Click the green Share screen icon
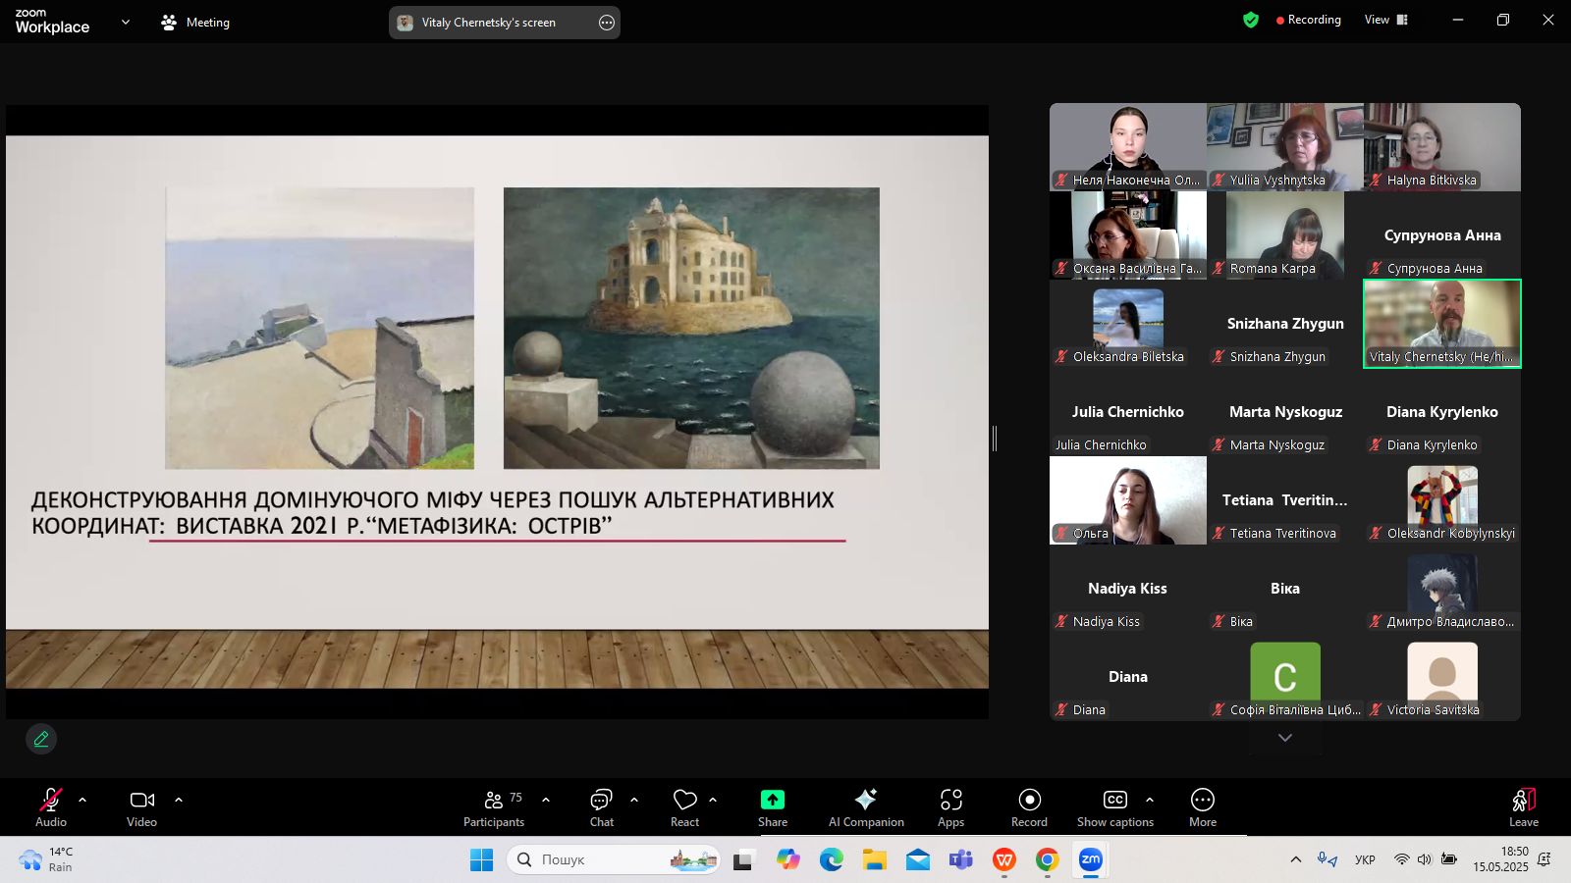This screenshot has height=883, width=1571. [x=773, y=800]
